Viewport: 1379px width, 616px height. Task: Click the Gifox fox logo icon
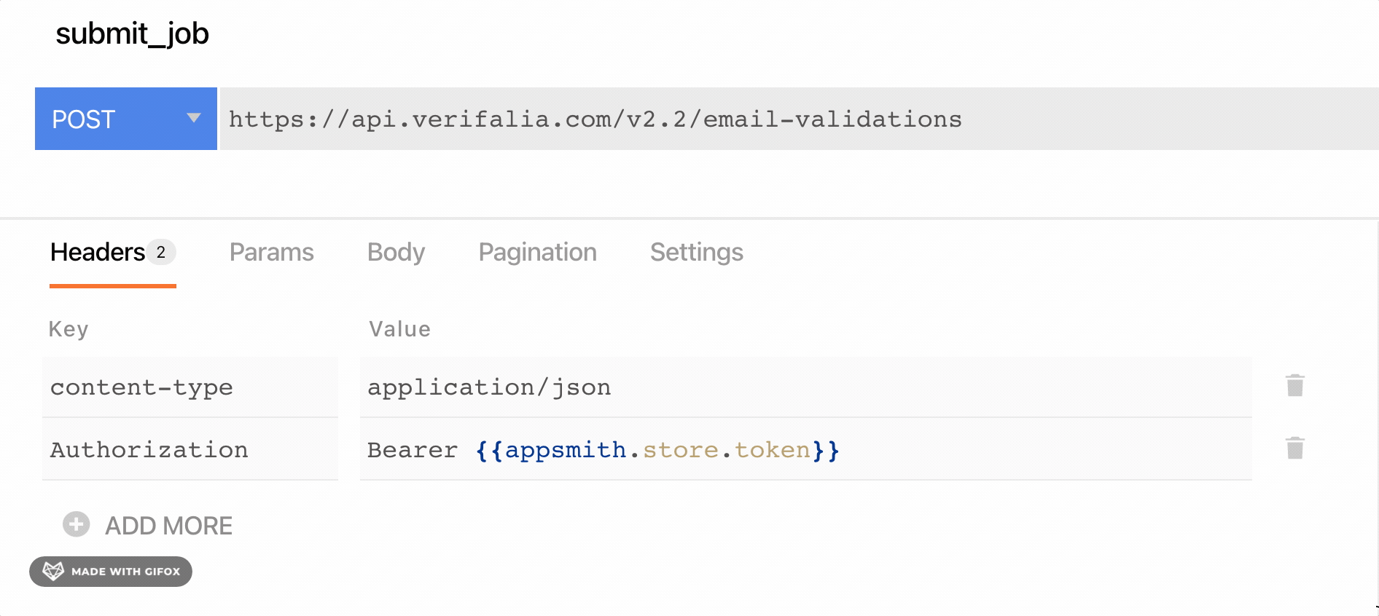coord(53,572)
